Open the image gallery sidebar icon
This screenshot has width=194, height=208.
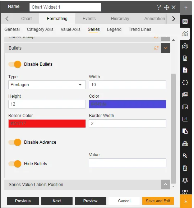point(185,95)
